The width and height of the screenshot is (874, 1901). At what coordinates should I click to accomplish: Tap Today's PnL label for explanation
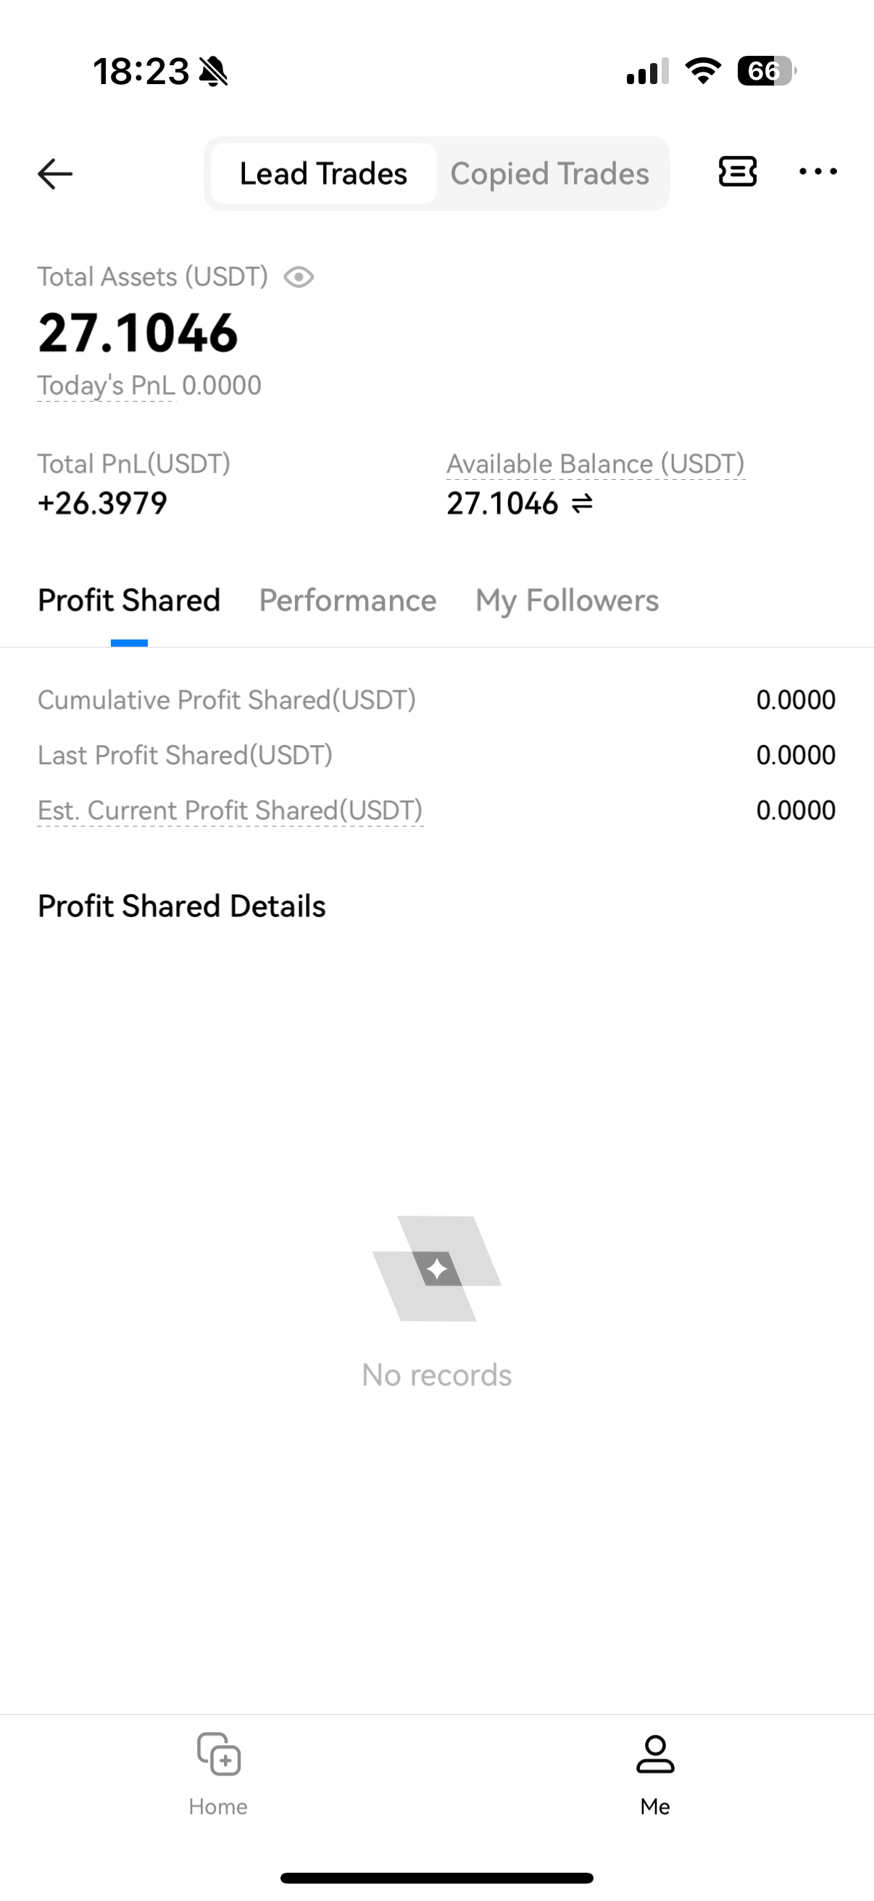click(x=107, y=386)
